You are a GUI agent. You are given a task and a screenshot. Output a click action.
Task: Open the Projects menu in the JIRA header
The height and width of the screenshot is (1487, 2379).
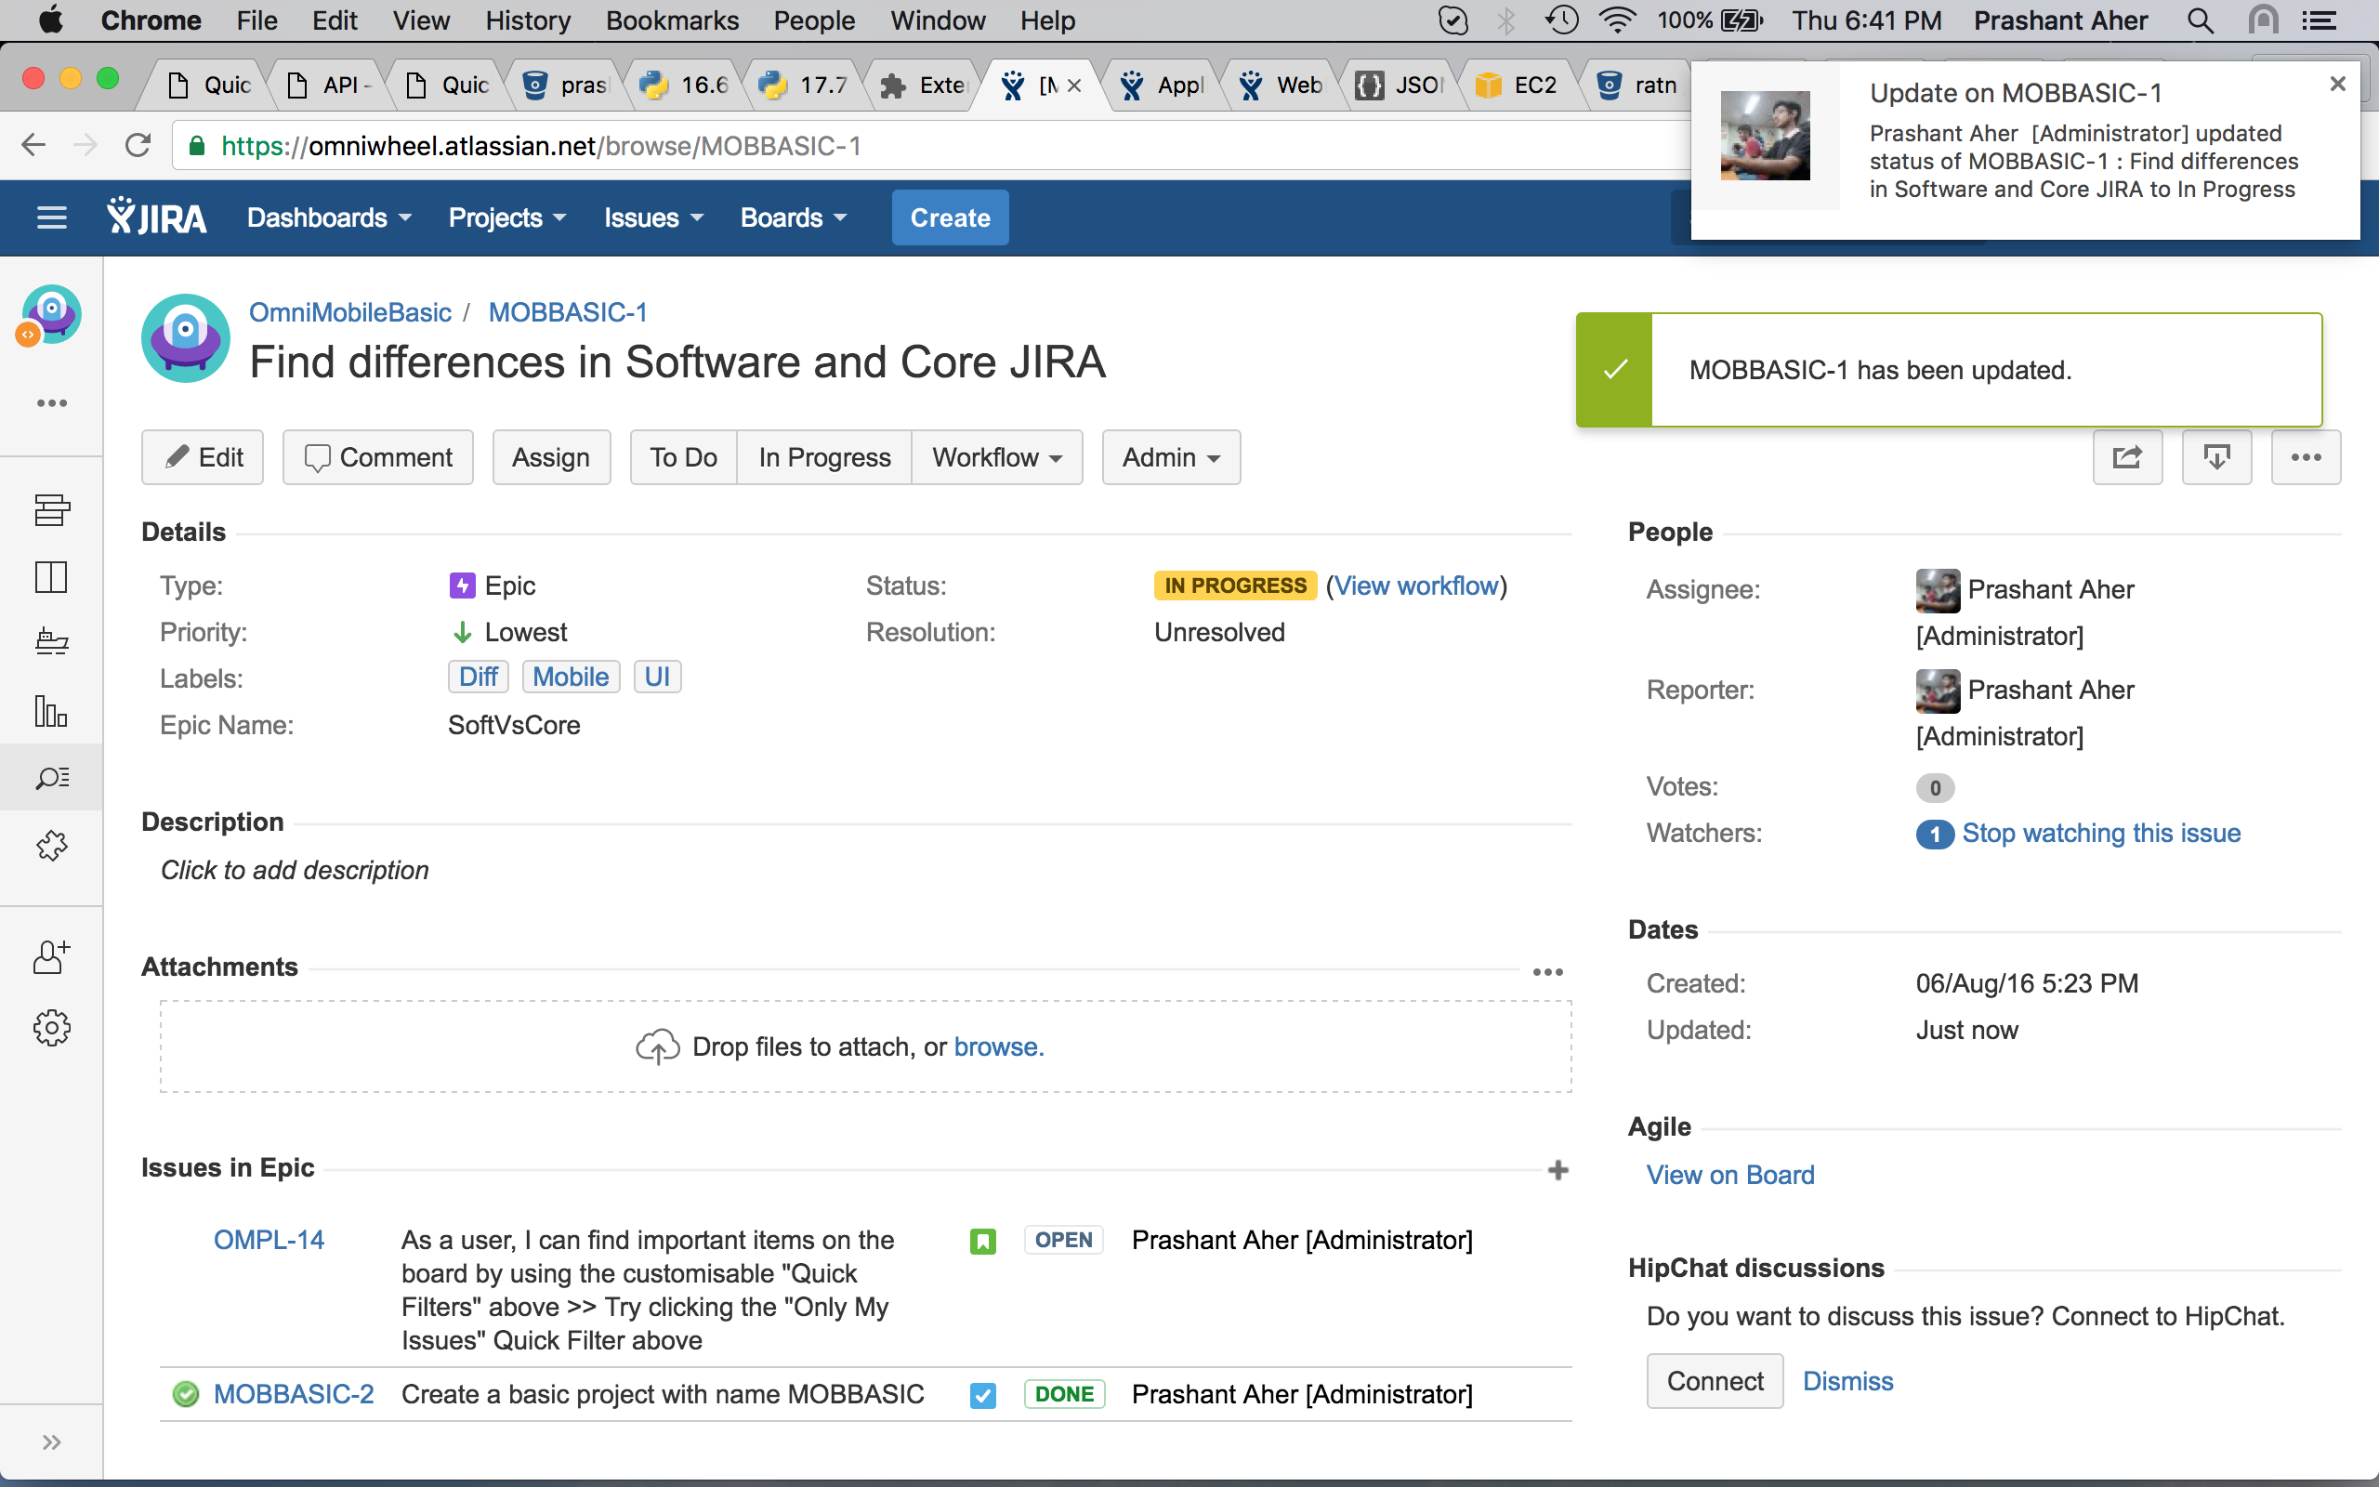pos(506,217)
